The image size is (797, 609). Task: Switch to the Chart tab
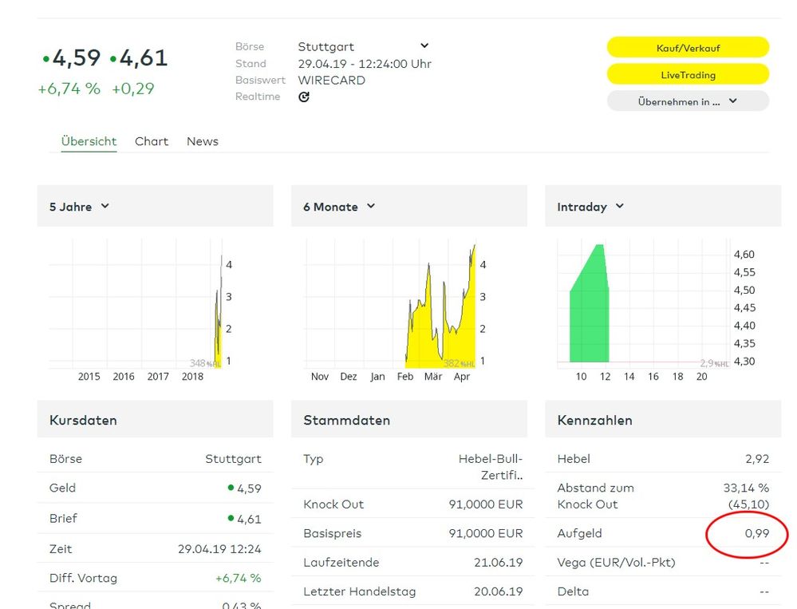(x=152, y=141)
